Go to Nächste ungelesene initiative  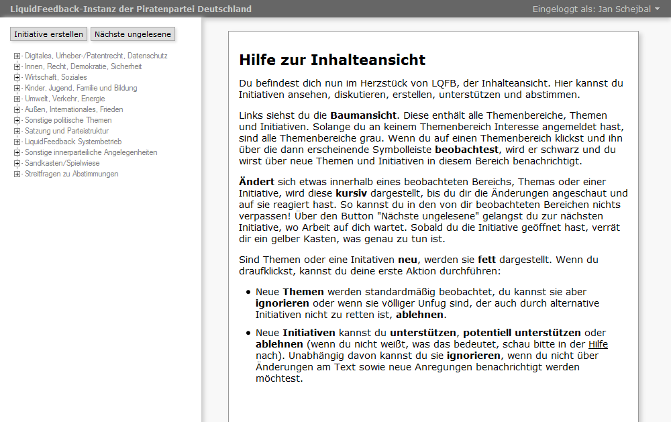coord(132,34)
